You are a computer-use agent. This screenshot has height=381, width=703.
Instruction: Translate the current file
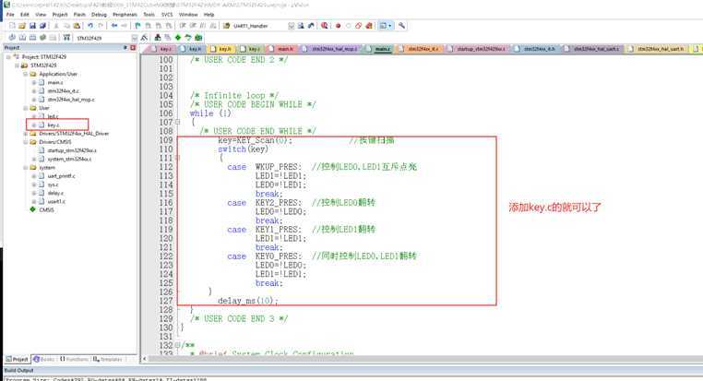coord(12,38)
